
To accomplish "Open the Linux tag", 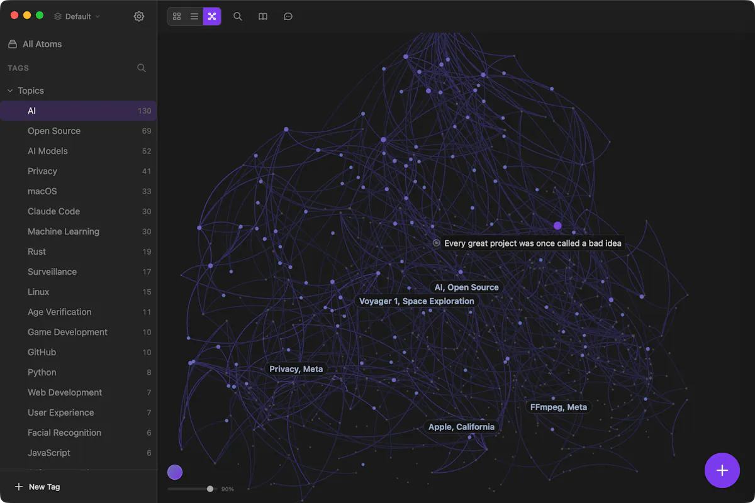I will [78, 292].
